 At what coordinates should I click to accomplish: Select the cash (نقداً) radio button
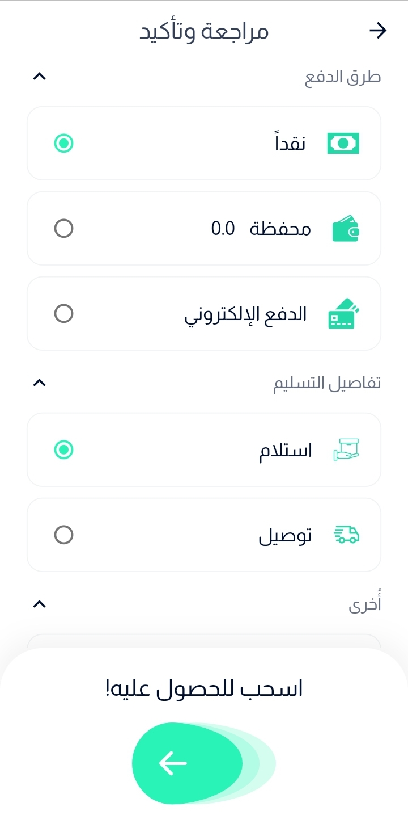[63, 144]
